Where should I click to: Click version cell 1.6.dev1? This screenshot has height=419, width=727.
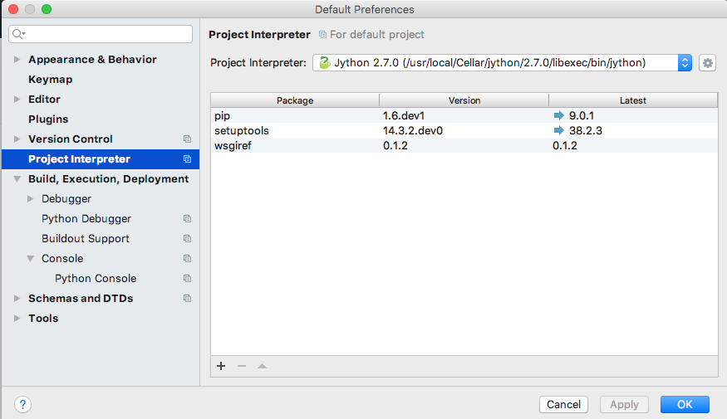pos(403,115)
